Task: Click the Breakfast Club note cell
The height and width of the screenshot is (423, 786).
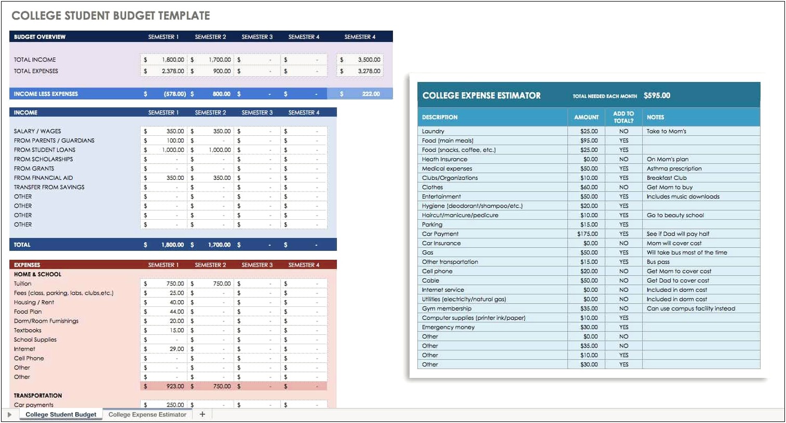Action: tap(701, 178)
